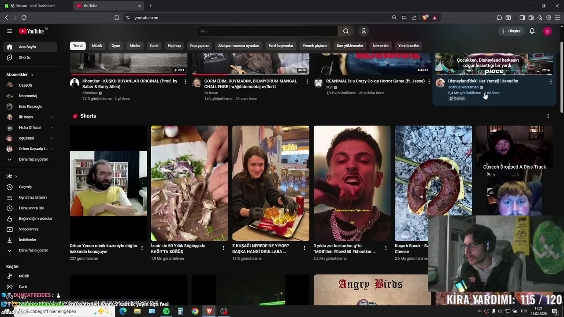
Task: Open Brave Leo AI sparkle icon
Action: click(540, 18)
